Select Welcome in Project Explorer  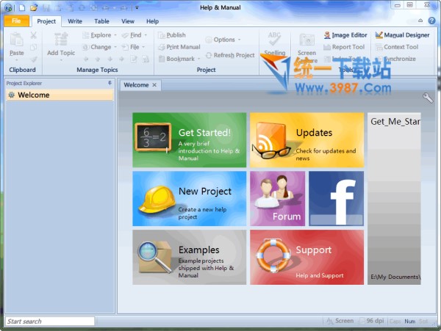pyautogui.click(x=60, y=95)
